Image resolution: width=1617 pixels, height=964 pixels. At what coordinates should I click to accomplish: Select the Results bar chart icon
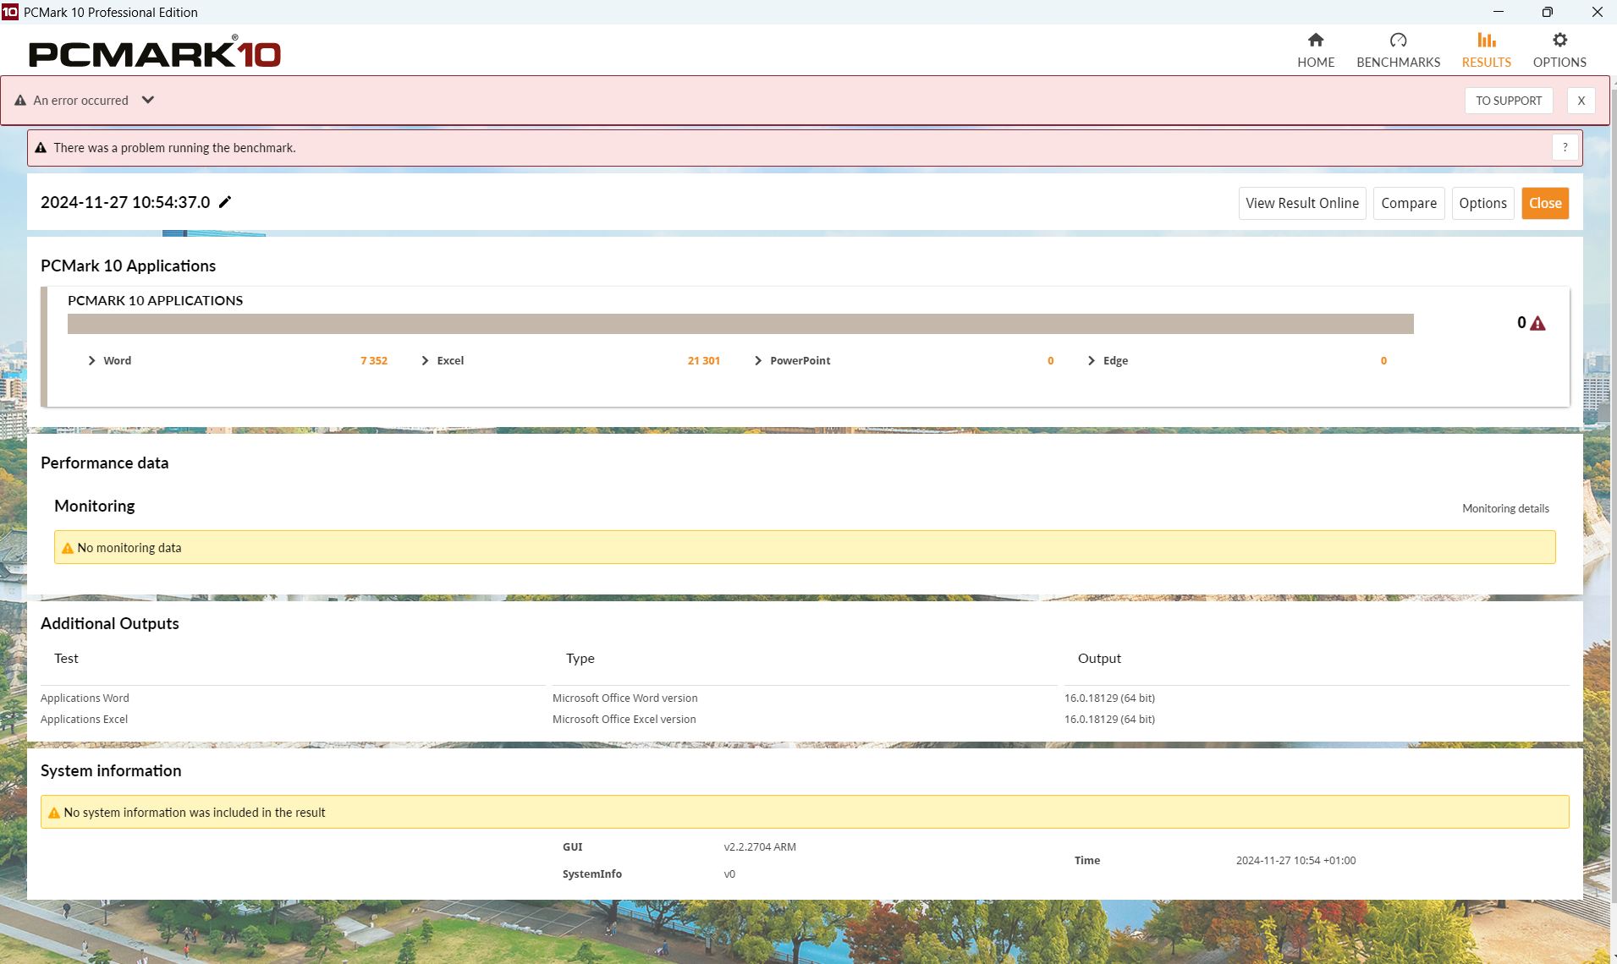(x=1486, y=41)
